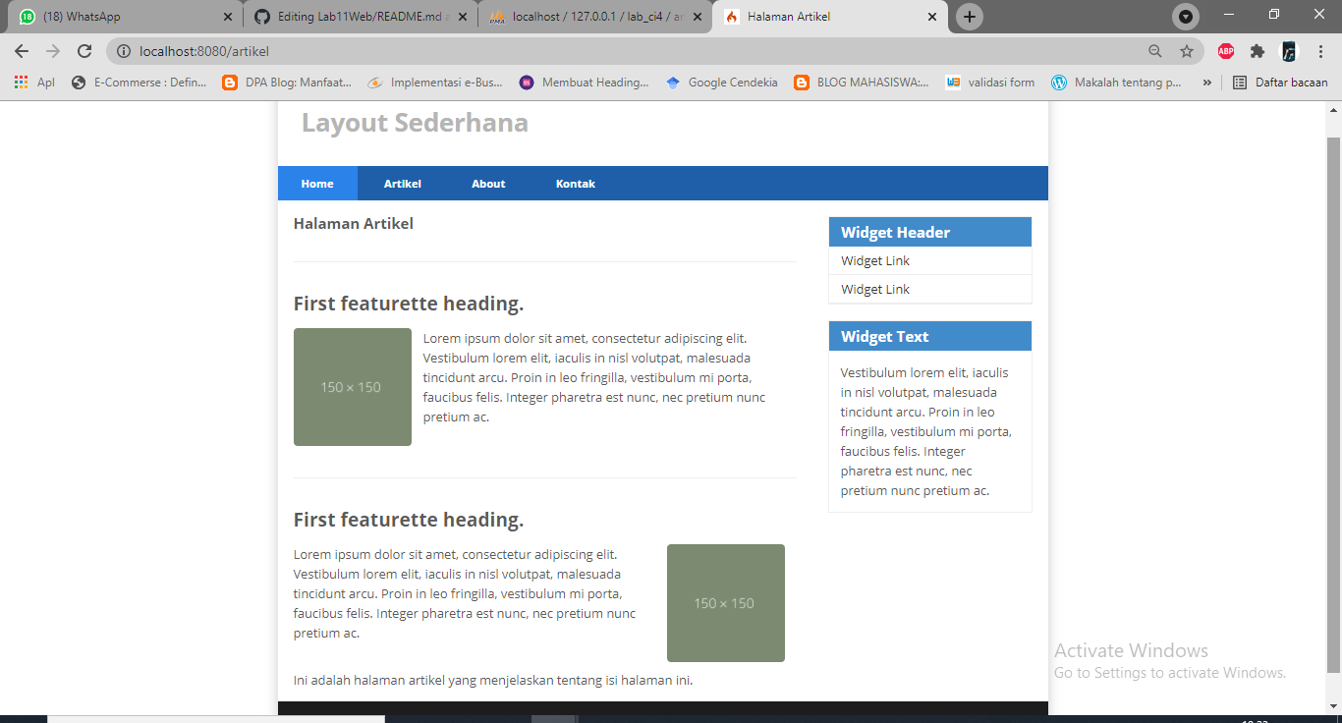The image size is (1342, 723).
Task: Open the Daftar bacaan reading list
Action: (x=1280, y=83)
